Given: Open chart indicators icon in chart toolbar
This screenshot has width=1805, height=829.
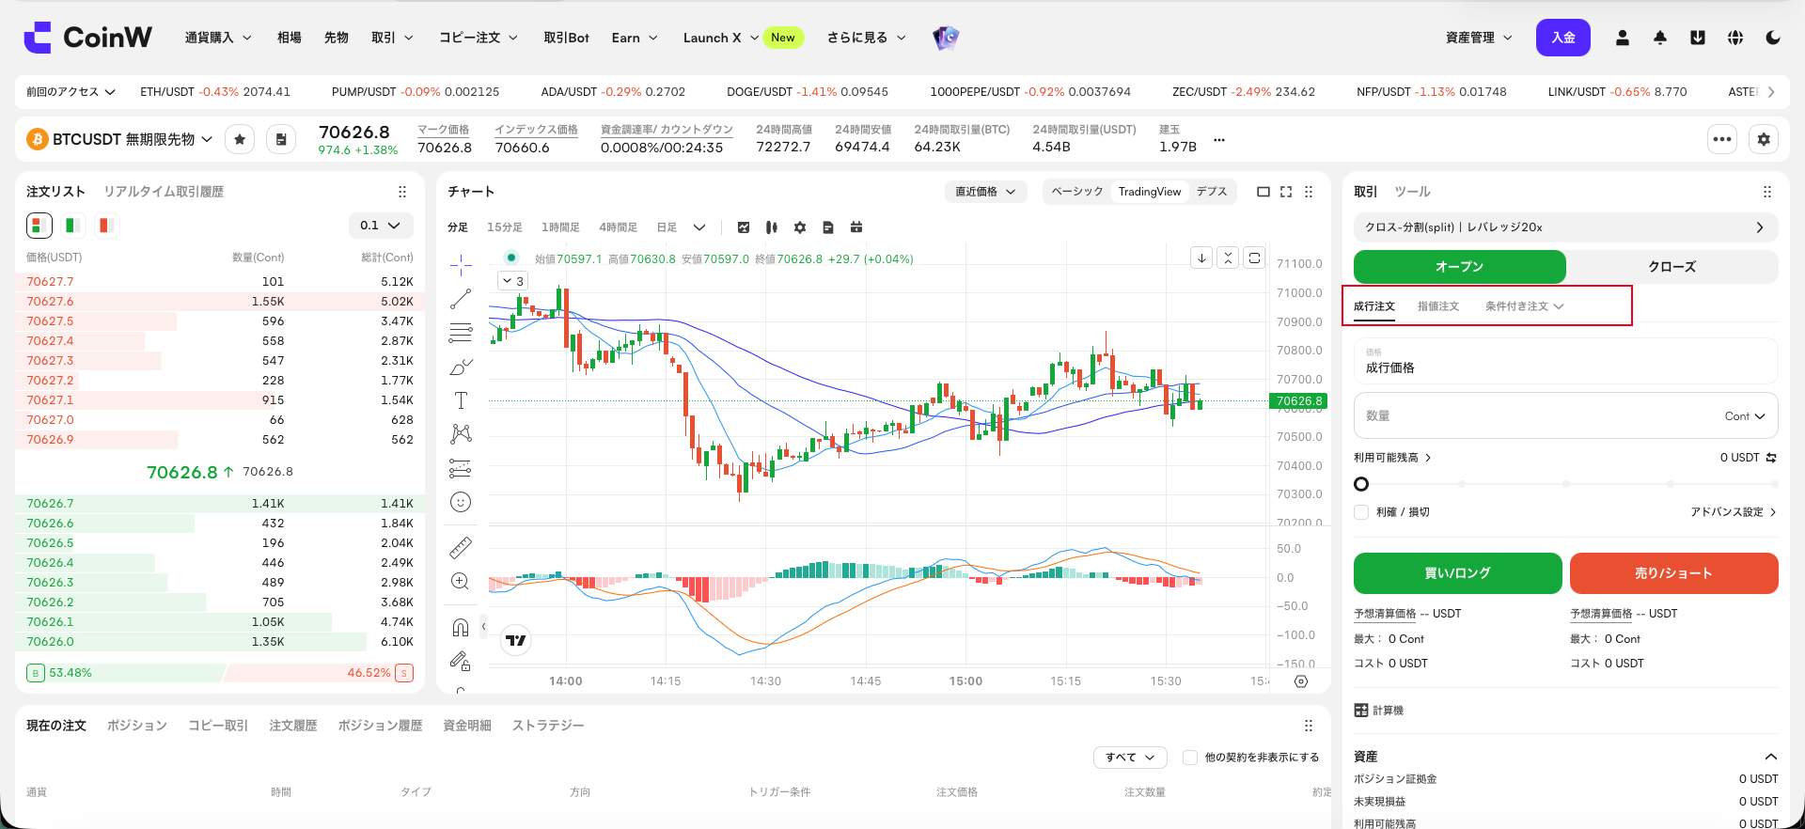Looking at the screenshot, I should coord(744,227).
